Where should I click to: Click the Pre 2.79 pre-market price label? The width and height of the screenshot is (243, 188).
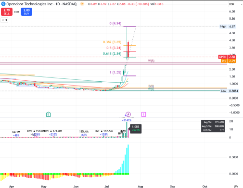coord(229,61)
